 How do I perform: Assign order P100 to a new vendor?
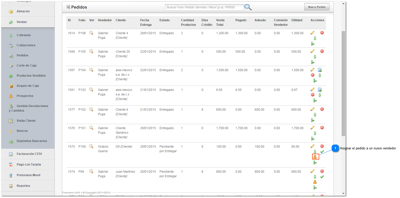[x=315, y=157]
